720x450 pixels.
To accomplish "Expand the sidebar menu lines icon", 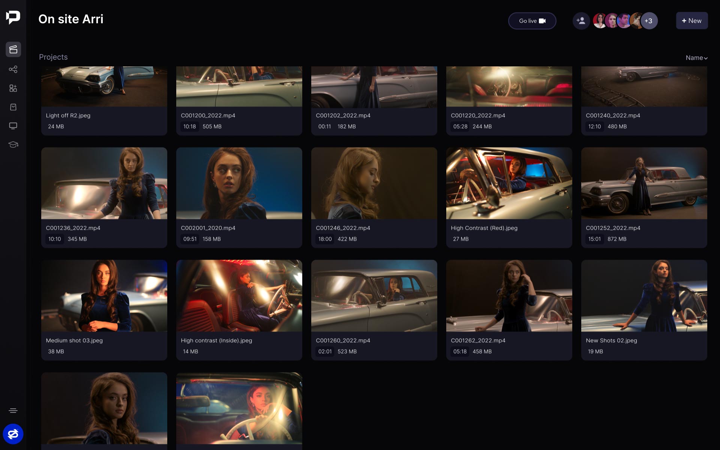I will tap(13, 411).
